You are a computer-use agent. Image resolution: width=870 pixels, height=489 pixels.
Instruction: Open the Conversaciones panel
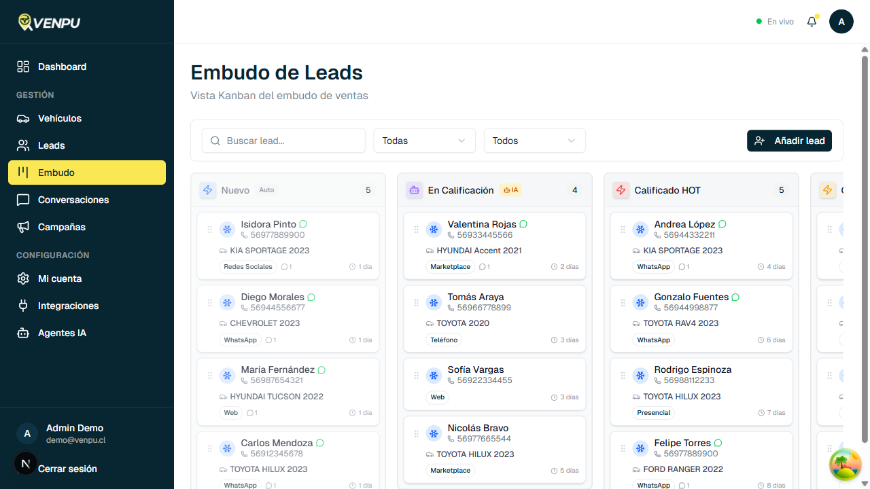(x=75, y=200)
